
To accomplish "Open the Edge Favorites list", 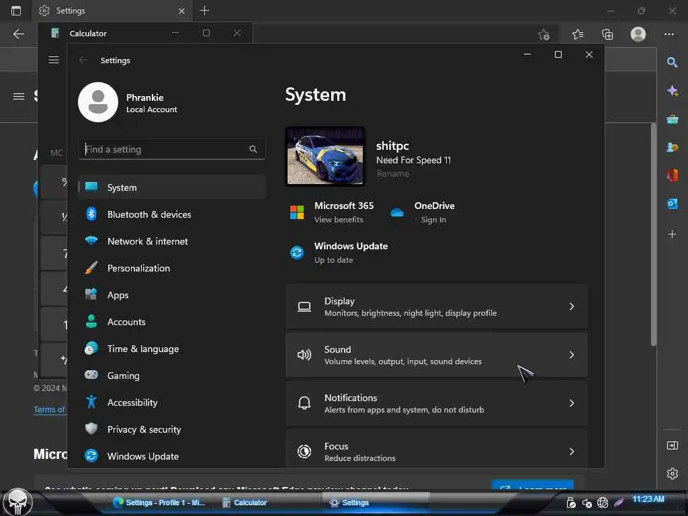I will coord(578,34).
